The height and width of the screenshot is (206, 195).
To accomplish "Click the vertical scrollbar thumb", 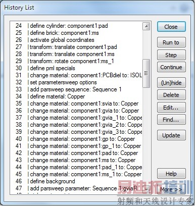I will pyautogui.click(x=146, y=73).
